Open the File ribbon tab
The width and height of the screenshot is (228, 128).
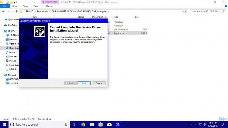click(x=5, y=6)
